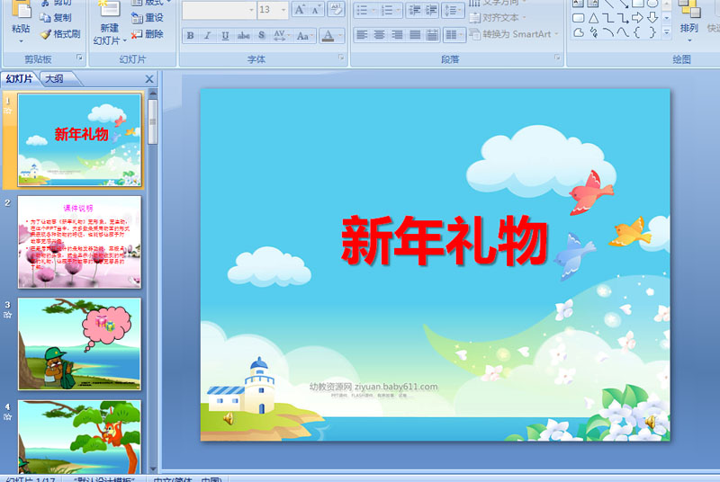
Task: Click Reset (重设) slide button
Action: [147, 18]
